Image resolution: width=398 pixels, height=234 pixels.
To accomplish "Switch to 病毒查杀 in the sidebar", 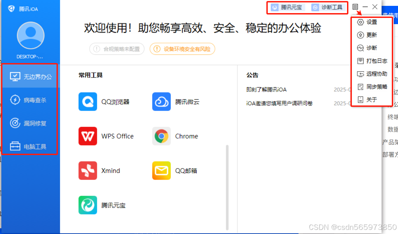I will tap(30, 99).
